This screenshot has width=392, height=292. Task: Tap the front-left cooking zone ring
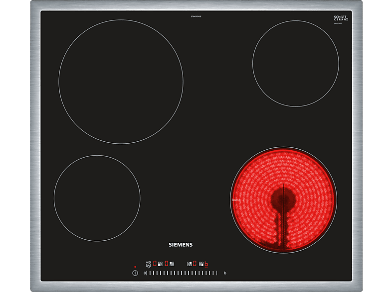pyautogui.click(x=97, y=198)
